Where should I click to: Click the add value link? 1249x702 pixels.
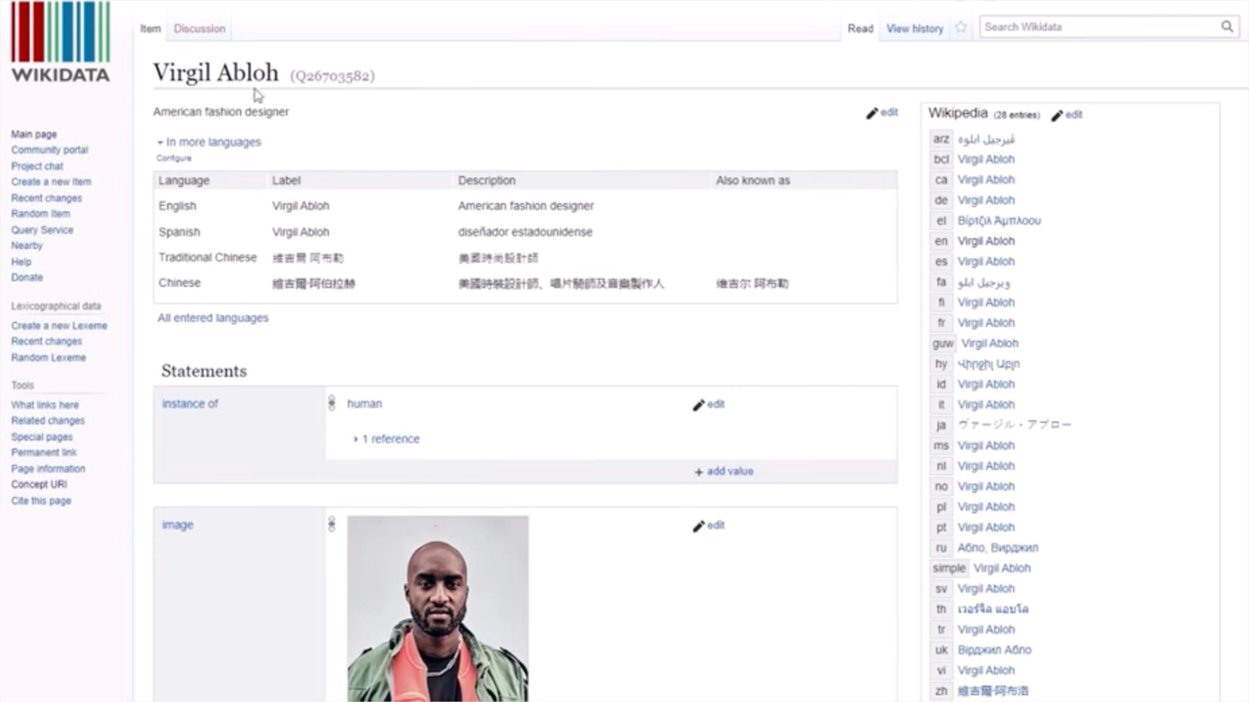coord(730,471)
